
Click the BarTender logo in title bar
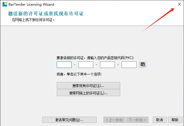(x=5, y=4)
